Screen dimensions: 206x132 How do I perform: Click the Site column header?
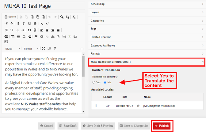pos(125,97)
